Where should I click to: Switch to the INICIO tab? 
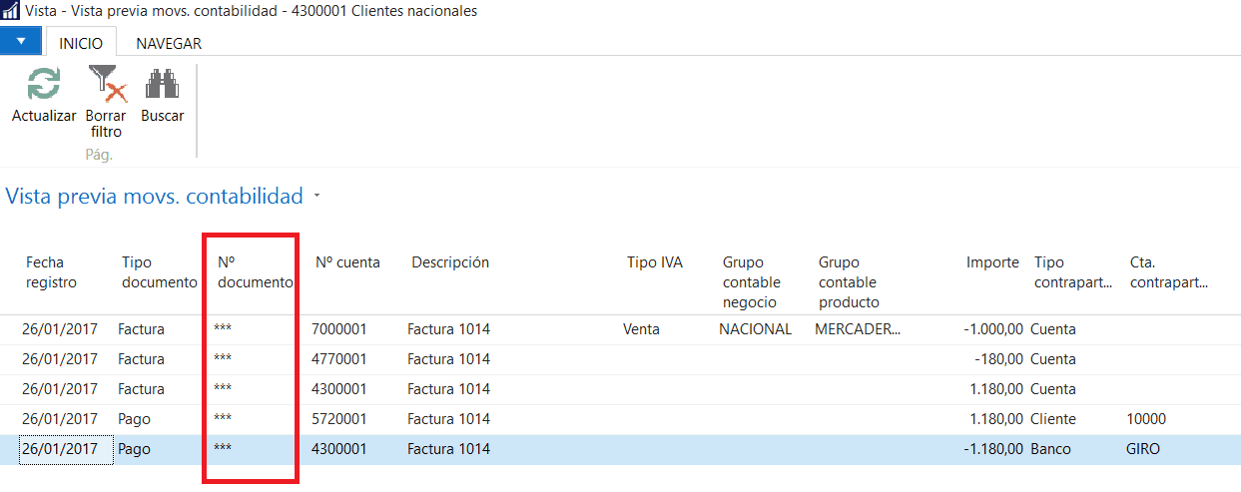click(81, 43)
